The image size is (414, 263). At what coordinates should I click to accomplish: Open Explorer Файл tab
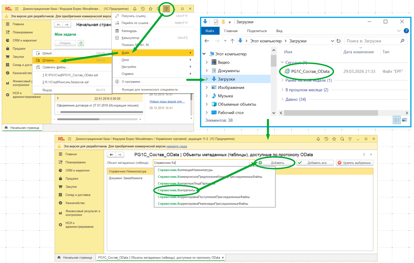click(210, 31)
